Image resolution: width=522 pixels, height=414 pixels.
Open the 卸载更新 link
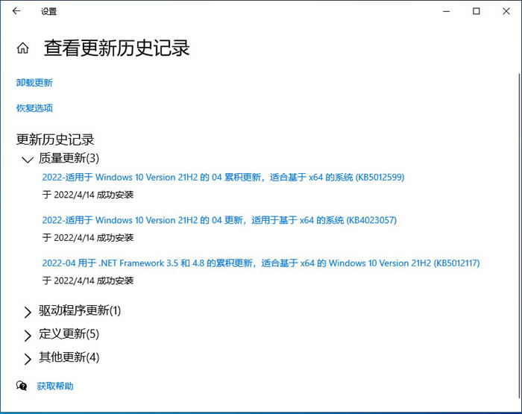[34, 83]
